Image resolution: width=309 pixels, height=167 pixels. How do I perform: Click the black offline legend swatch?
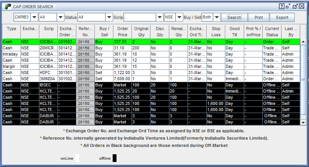pos(115,158)
